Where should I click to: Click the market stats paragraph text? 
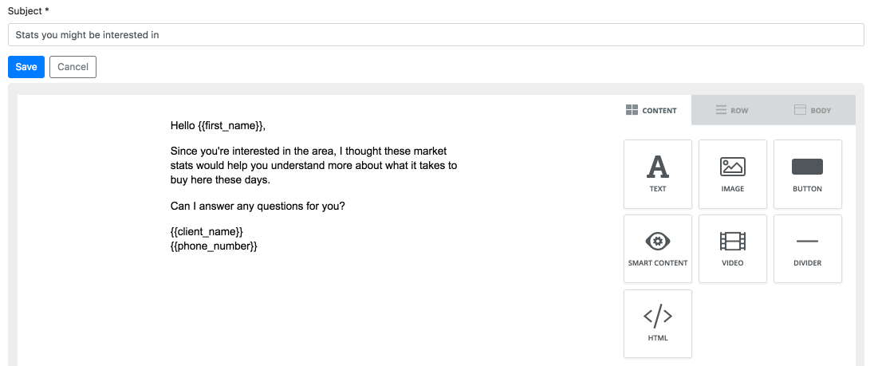[x=314, y=166]
